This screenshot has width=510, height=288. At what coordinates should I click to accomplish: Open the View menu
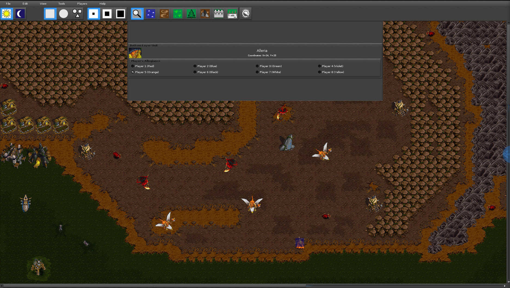(x=43, y=4)
